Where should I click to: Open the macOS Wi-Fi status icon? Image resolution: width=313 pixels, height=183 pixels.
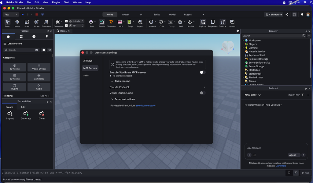[305, 2]
